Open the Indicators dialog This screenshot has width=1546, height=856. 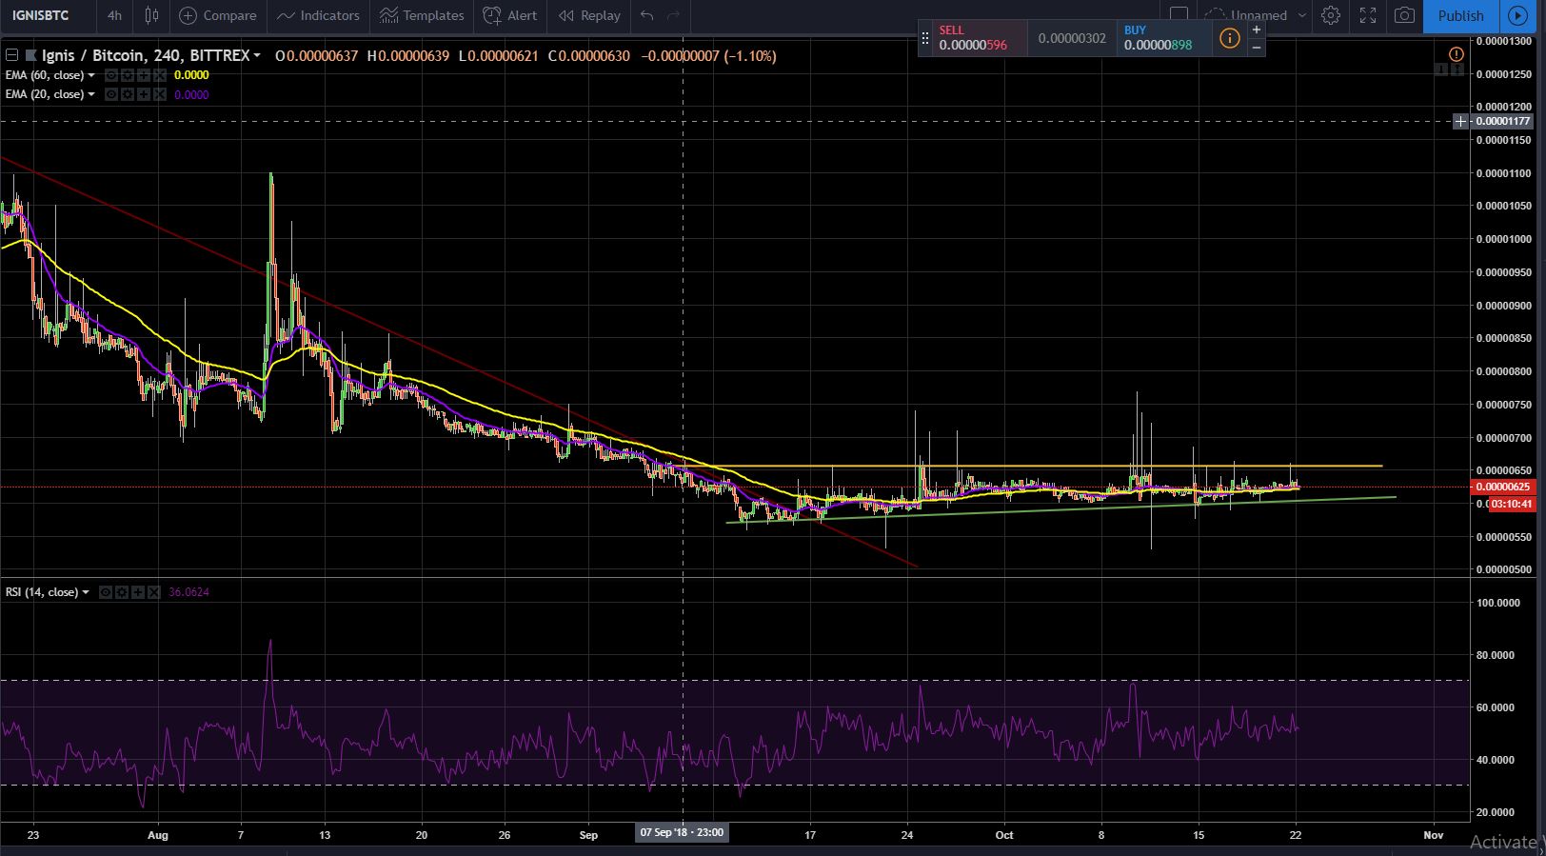pyautogui.click(x=318, y=15)
